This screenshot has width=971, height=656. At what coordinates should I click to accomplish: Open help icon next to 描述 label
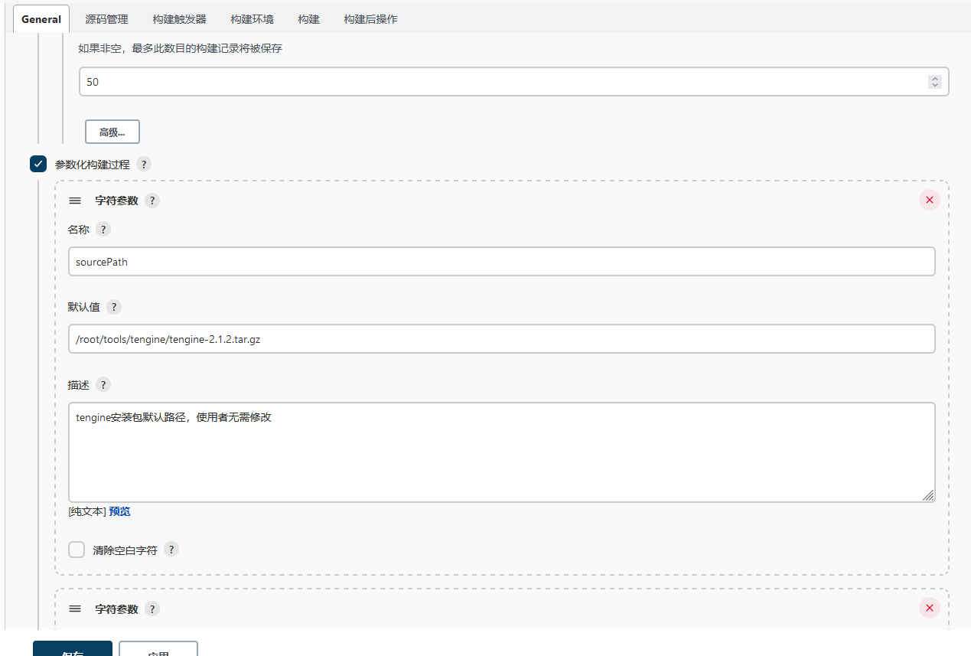(103, 384)
